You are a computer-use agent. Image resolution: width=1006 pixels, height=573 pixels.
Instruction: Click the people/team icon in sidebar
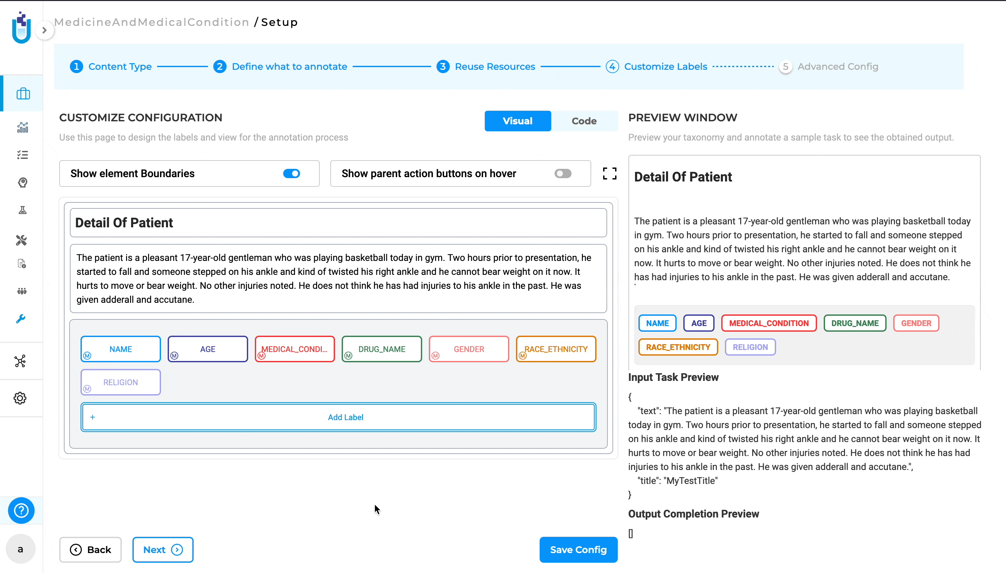[x=22, y=290]
